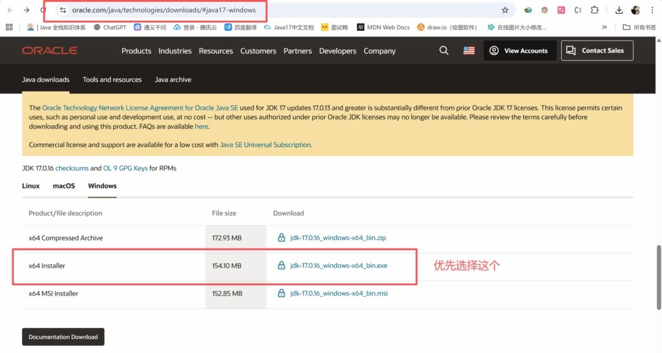
Task: Download jdk-17.0.16_windows-x64_bin.exe
Action: (339, 265)
